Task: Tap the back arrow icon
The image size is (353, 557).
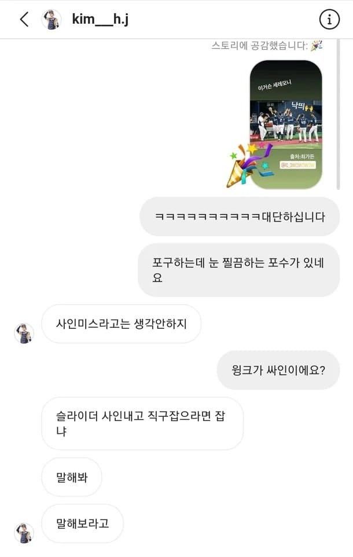Action: [x=24, y=19]
